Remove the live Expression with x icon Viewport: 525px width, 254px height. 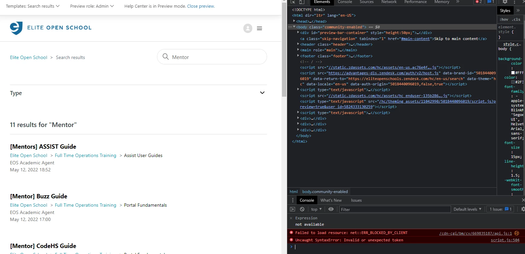(x=291, y=218)
